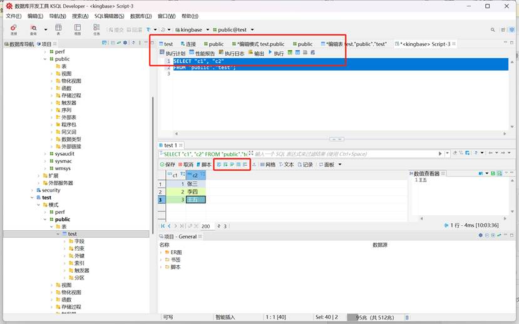Click the 任务 (task) toolbar icon
This screenshot has height=324, width=519.
[96, 29]
